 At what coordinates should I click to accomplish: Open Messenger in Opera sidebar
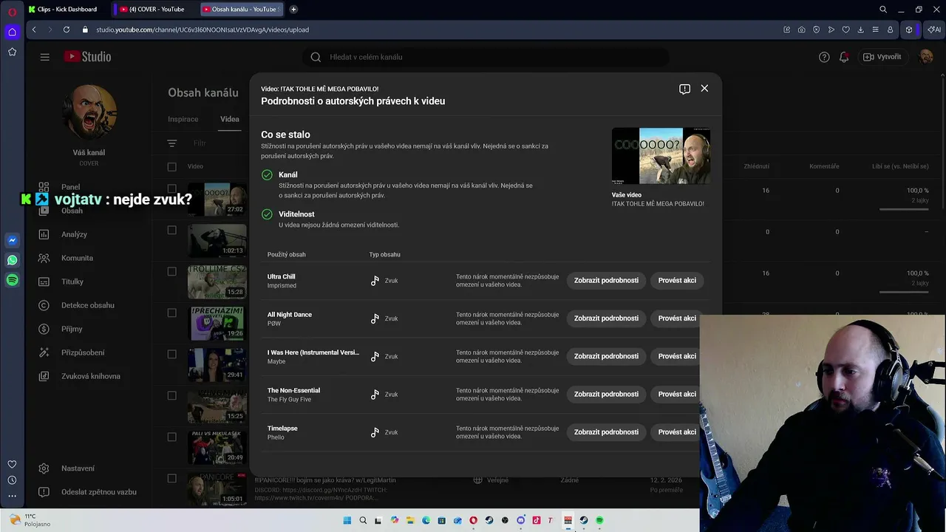click(x=12, y=240)
